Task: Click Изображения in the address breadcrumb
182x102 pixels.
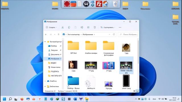Action: pyautogui.click(x=88, y=35)
